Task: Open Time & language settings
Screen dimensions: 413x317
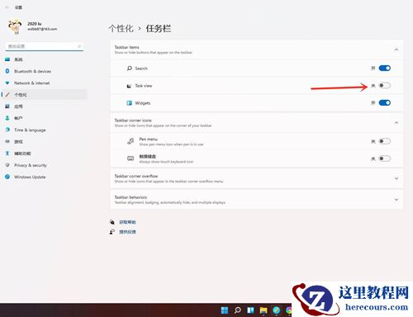Action: pos(44,130)
